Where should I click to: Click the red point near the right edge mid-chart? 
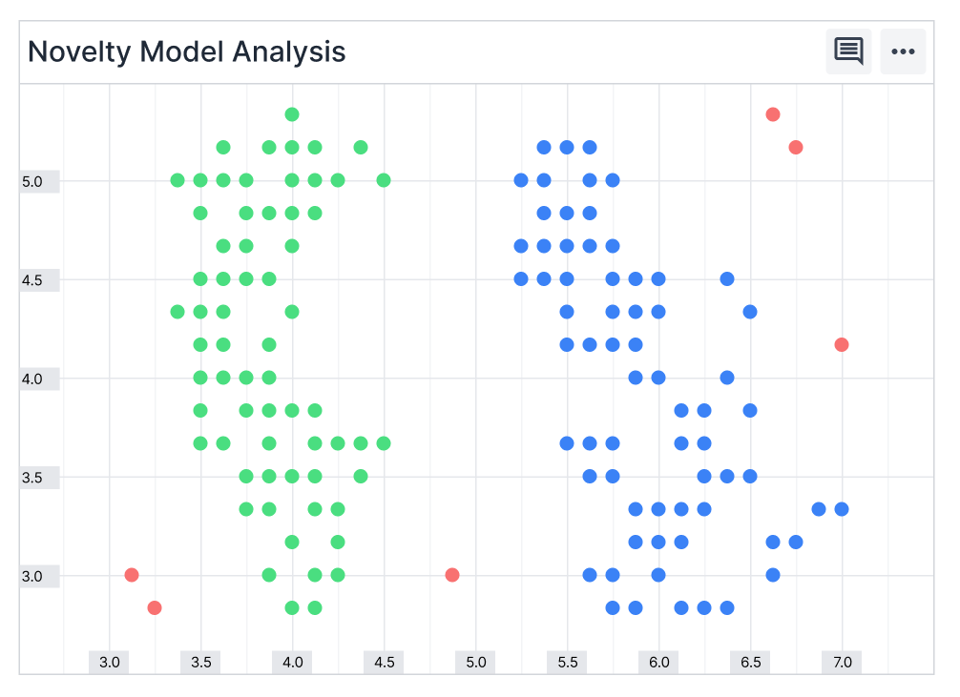(x=842, y=344)
